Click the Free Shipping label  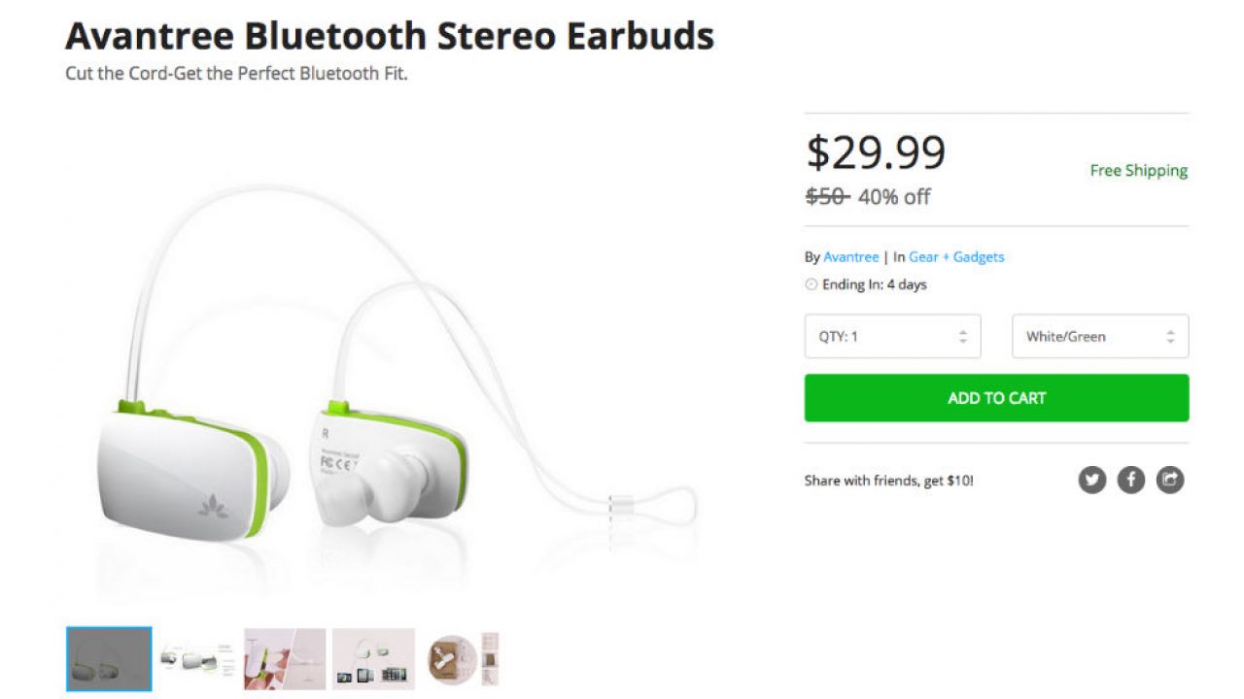pyautogui.click(x=1138, y=171)
